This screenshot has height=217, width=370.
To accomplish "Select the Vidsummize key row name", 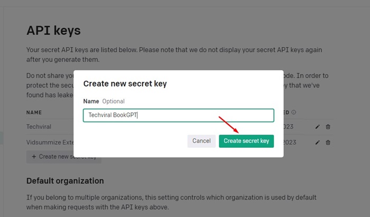I will tap(50, 143).
